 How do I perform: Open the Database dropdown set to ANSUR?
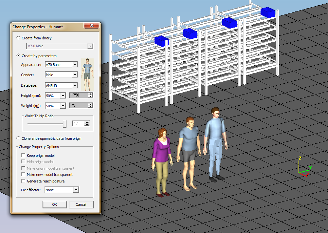coord(75,85)
